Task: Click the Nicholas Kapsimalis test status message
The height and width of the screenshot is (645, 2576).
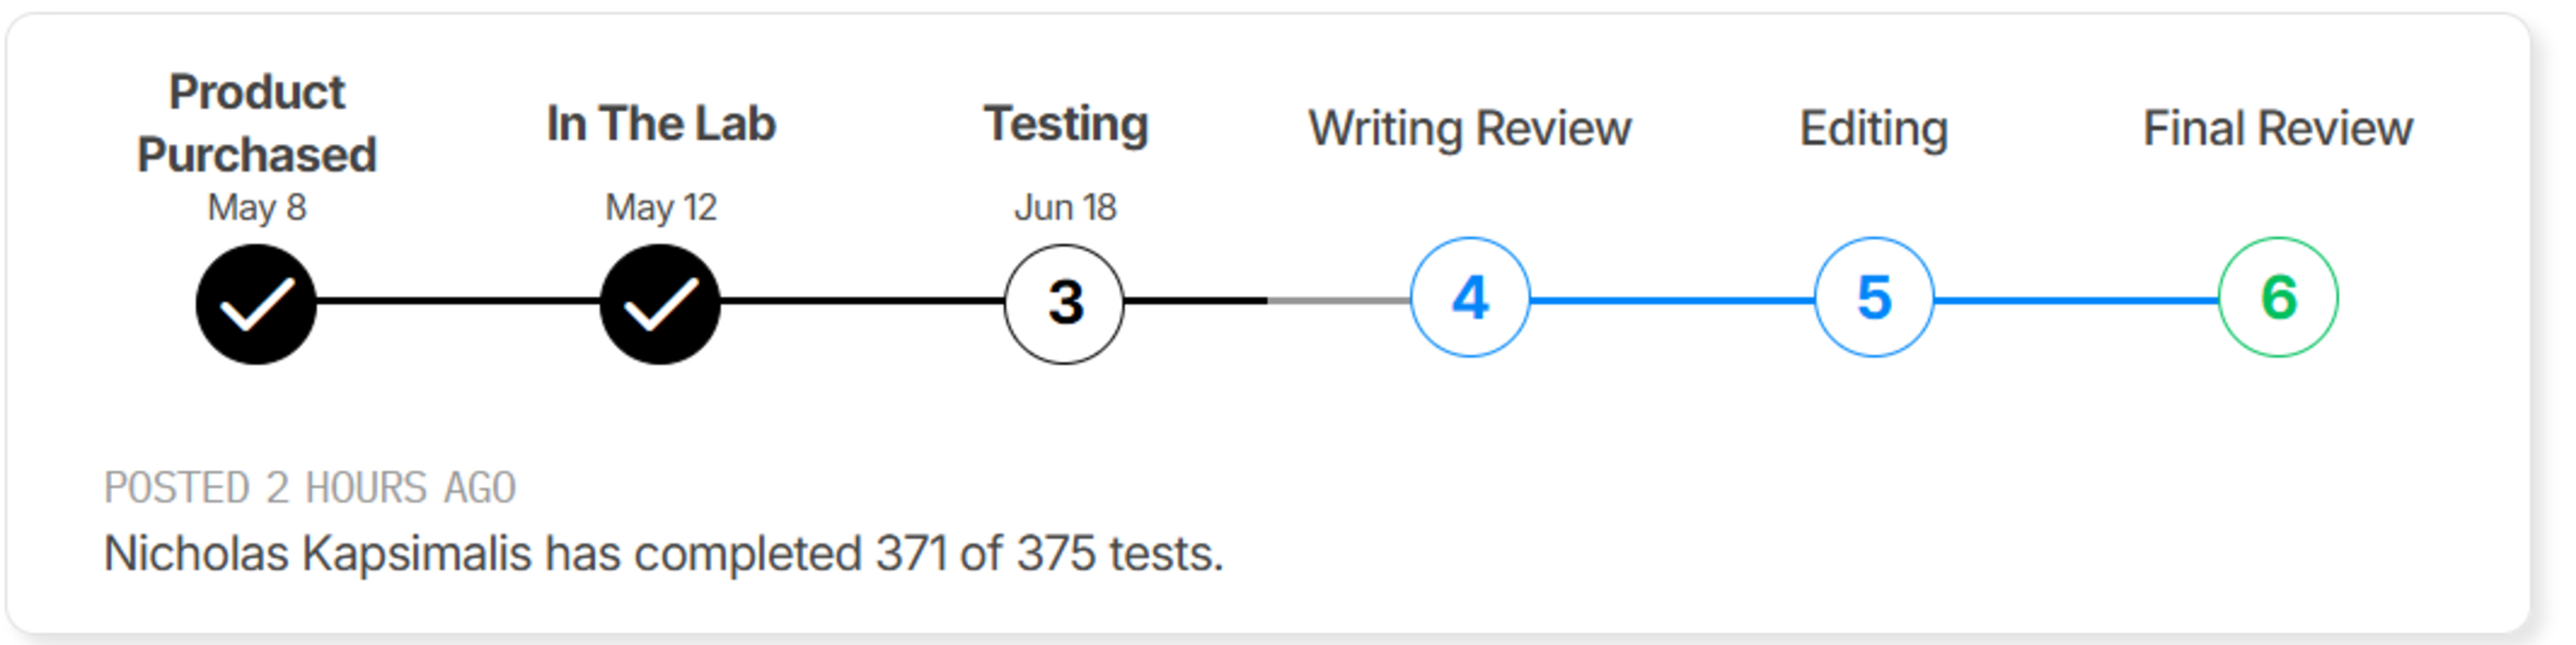Action: pyautogui.click(x=663, y=553)
